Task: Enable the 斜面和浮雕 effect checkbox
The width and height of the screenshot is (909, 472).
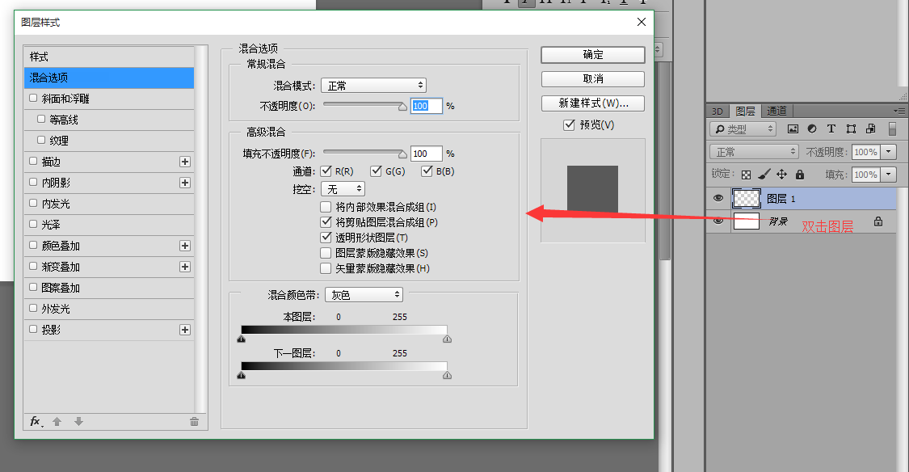Action: pos(33,98)
